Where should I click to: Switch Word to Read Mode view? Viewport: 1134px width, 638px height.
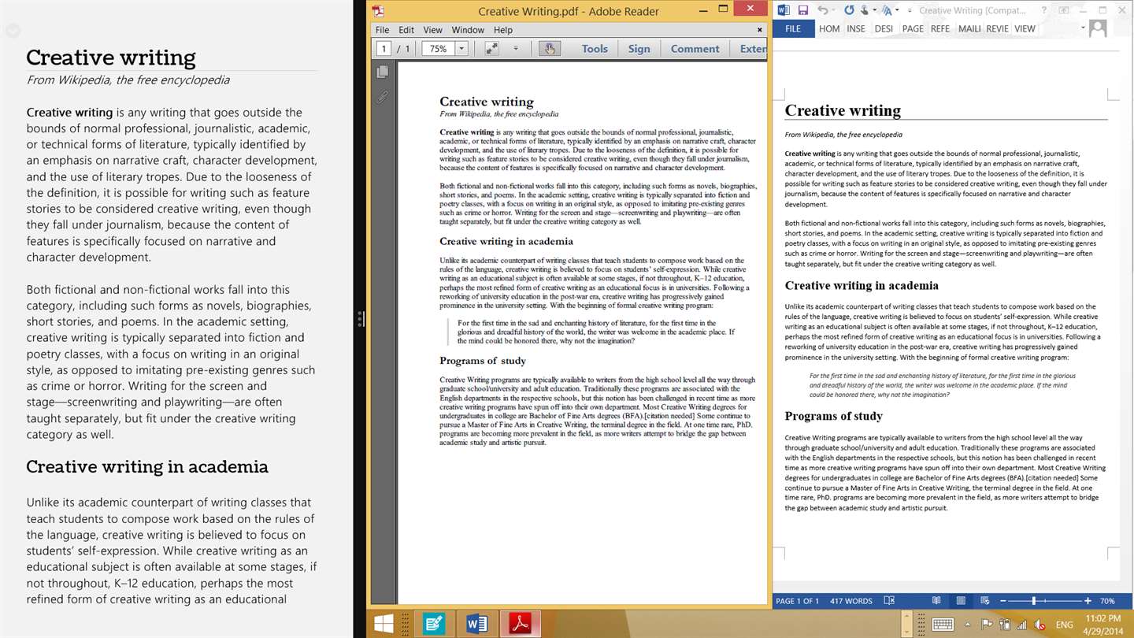[936, 600]
